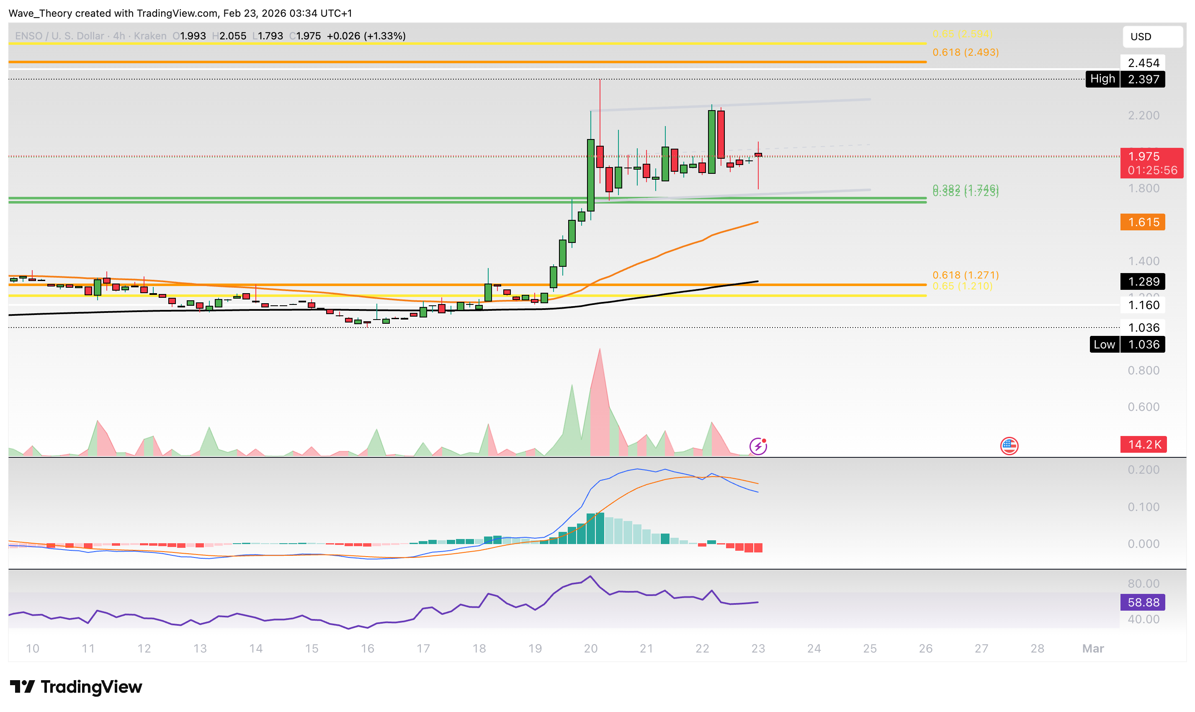Click the TradingView logo at bottom left

coord(76,686)
